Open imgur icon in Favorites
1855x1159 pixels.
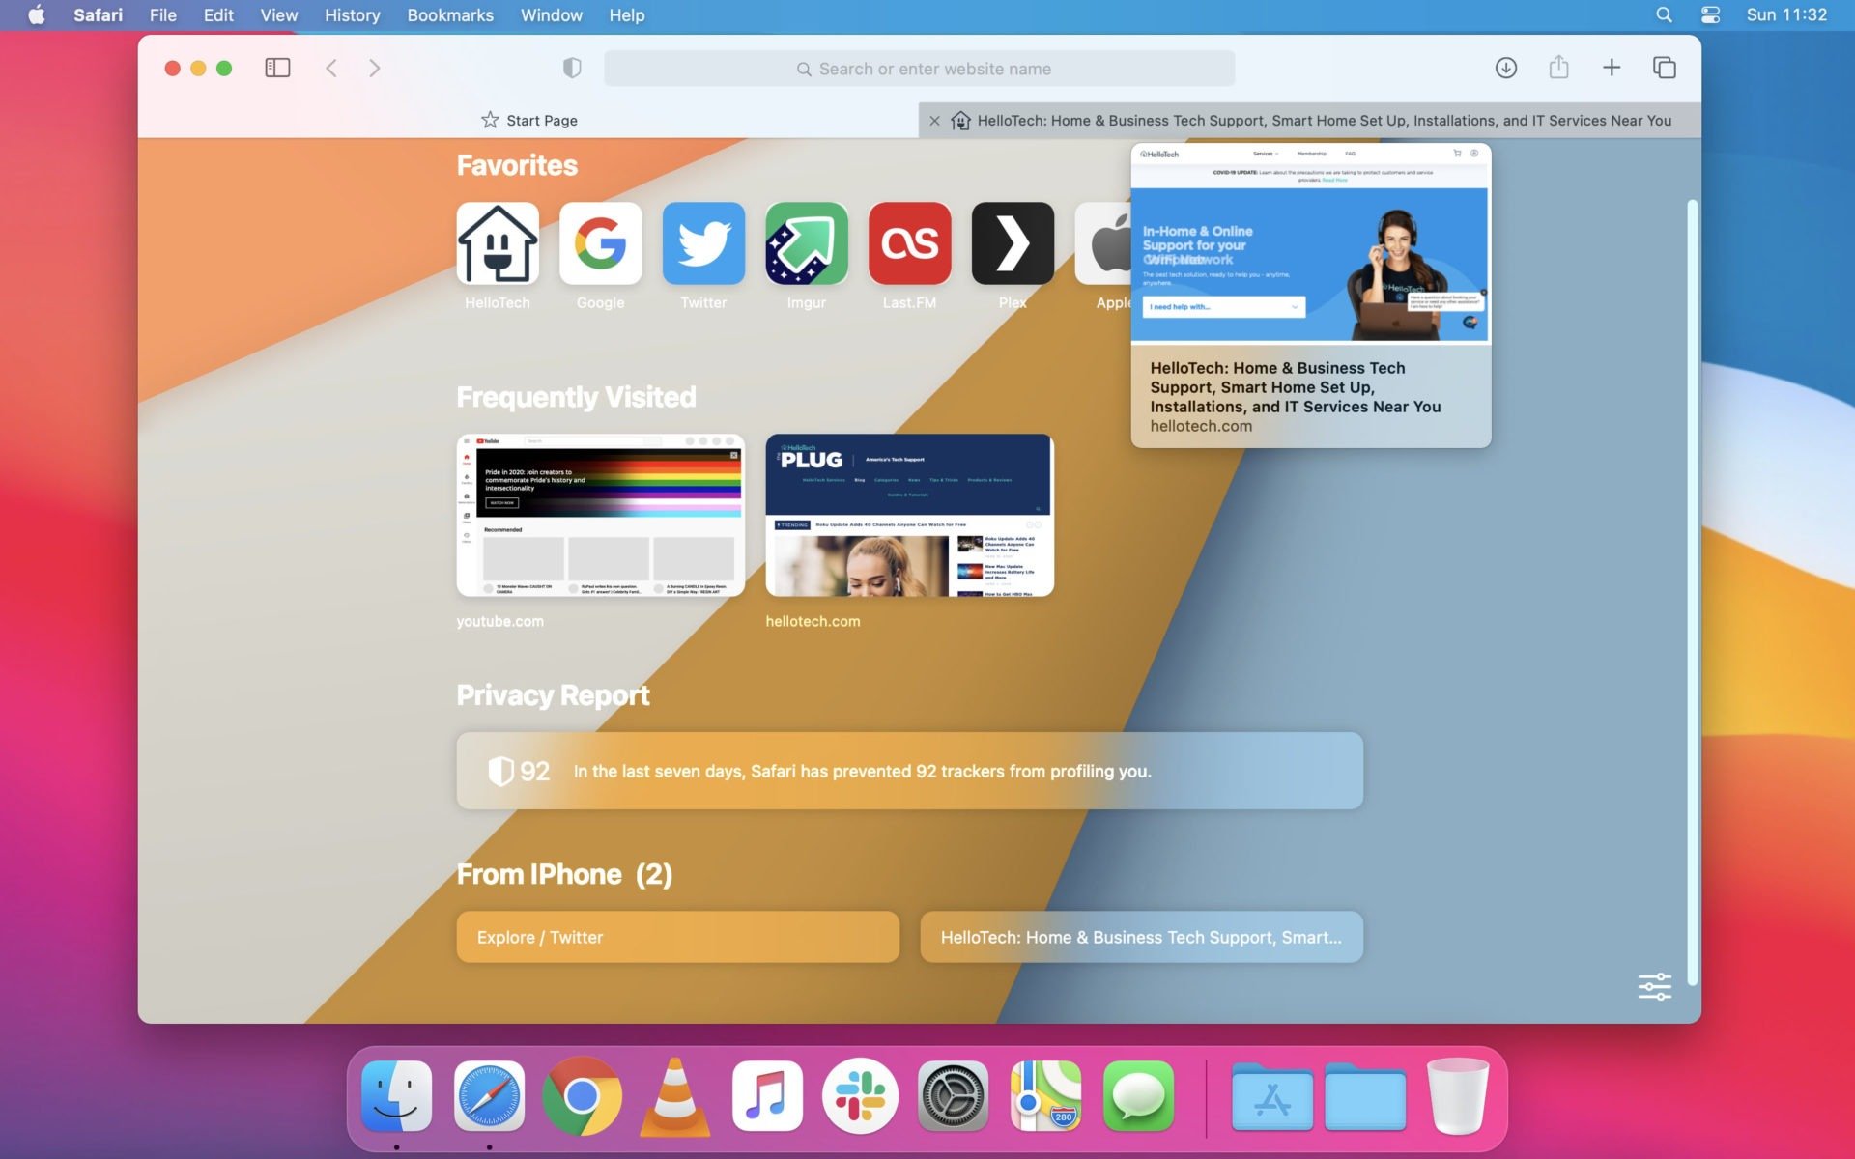(807, 243)
